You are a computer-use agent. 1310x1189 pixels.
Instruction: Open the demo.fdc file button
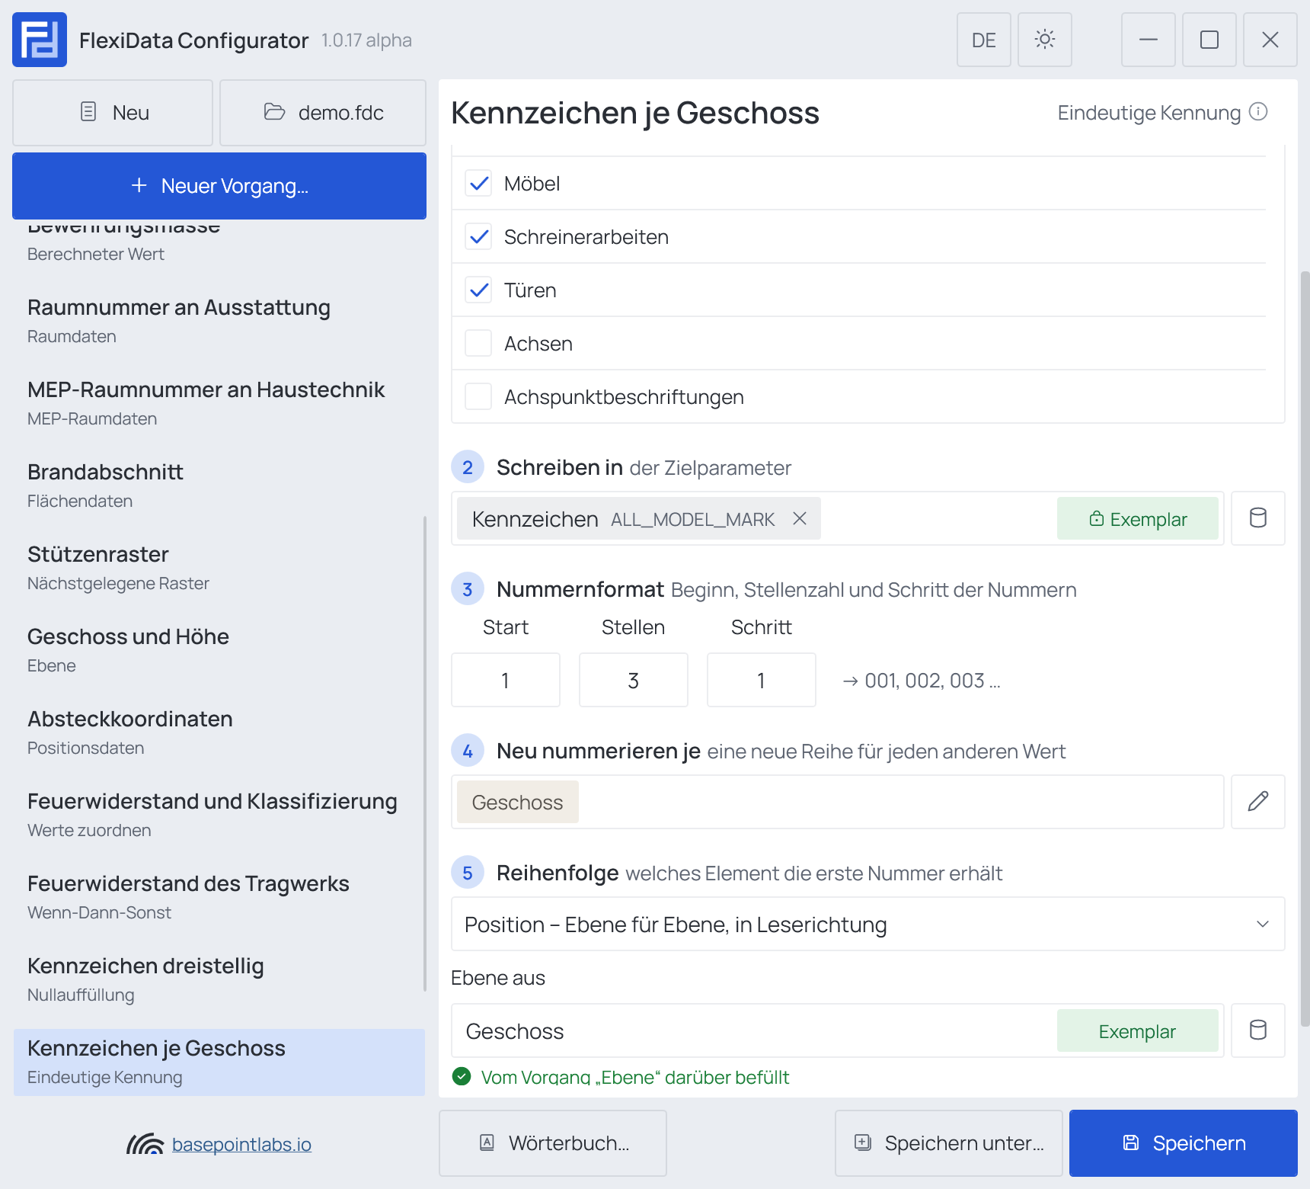pyautogui.click(x=323, y=113)
